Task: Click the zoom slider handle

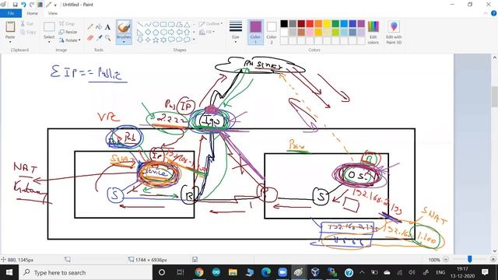Action: pyautogui.click(x=469, y=259)
